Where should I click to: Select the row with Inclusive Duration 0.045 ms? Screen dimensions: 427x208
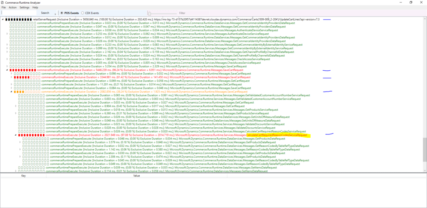[180, 160]
